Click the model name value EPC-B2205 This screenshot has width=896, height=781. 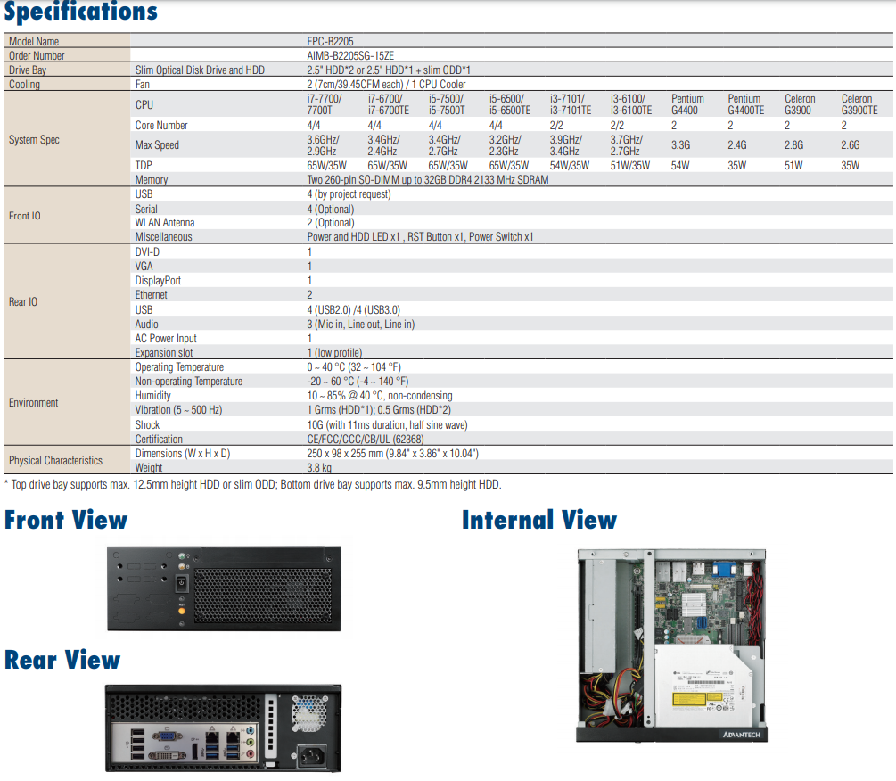point(330,41)
